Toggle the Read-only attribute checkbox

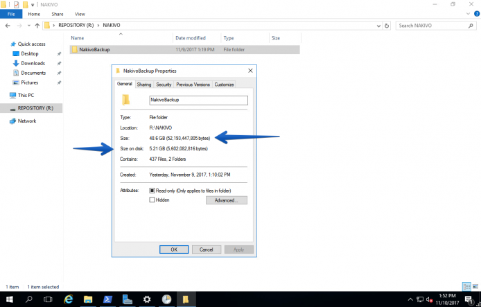click(152, 191)
